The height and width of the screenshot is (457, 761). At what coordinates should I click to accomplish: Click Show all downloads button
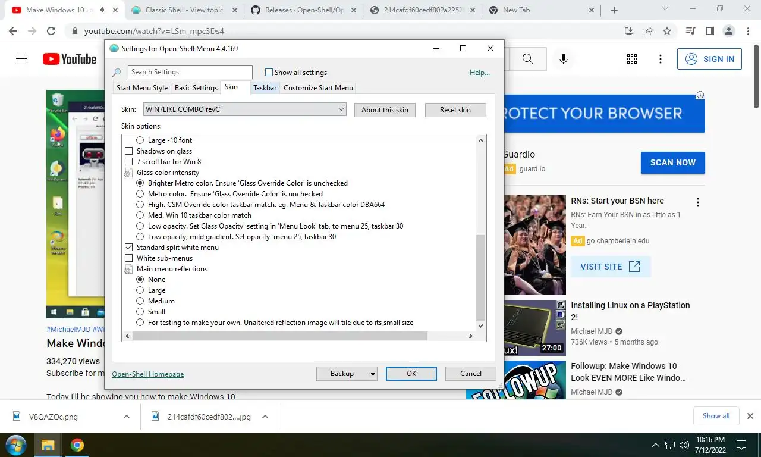(x=716, y=416)
